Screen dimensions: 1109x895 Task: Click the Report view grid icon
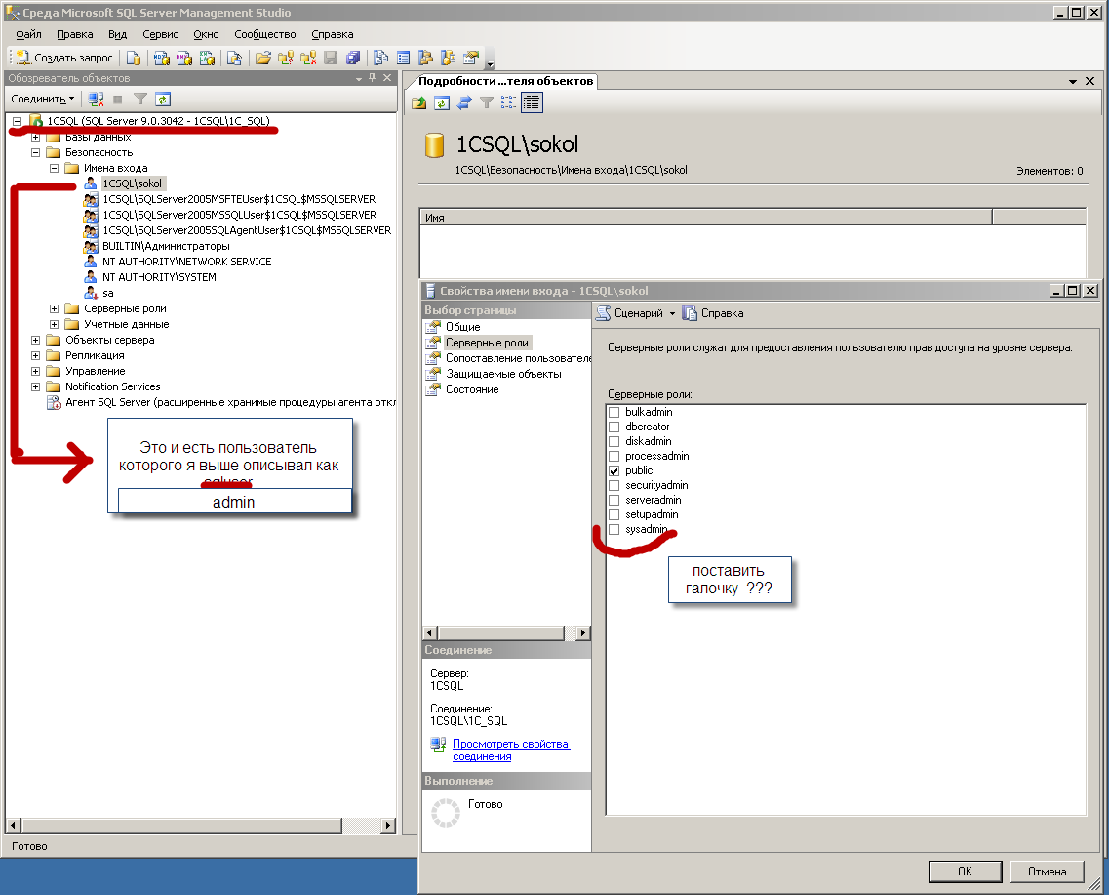tap(532, 103)
